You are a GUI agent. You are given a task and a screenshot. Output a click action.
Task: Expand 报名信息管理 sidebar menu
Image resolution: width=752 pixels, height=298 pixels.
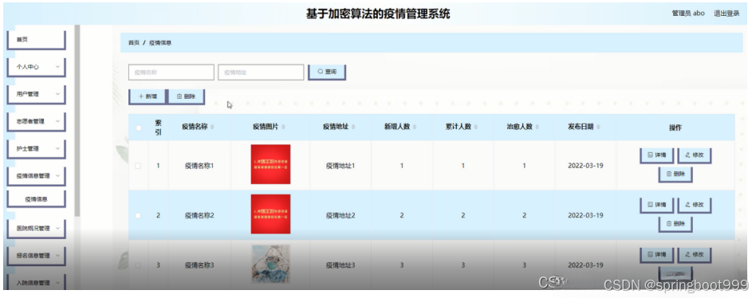click(x=36, y=256)
